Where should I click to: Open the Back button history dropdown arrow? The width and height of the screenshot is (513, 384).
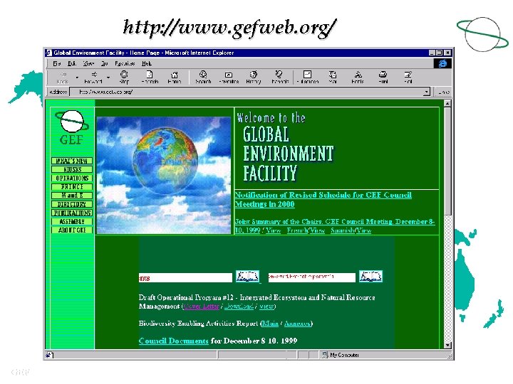(77, 78)
